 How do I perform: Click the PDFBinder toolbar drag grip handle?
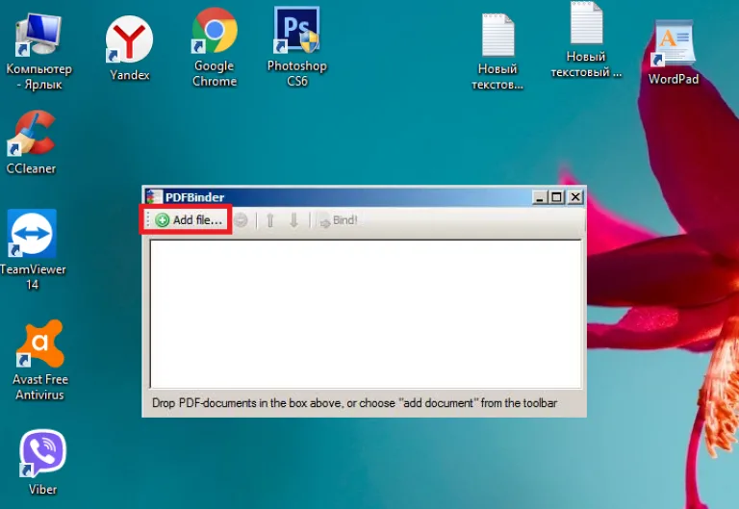pos(147,220)
